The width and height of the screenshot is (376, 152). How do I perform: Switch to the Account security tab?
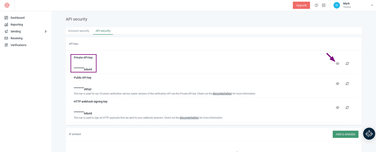pos(79,31)
